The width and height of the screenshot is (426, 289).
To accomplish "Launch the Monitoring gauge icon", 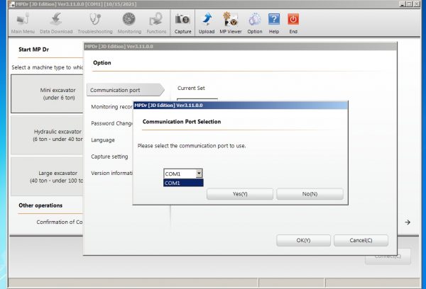I will [129, 23].
